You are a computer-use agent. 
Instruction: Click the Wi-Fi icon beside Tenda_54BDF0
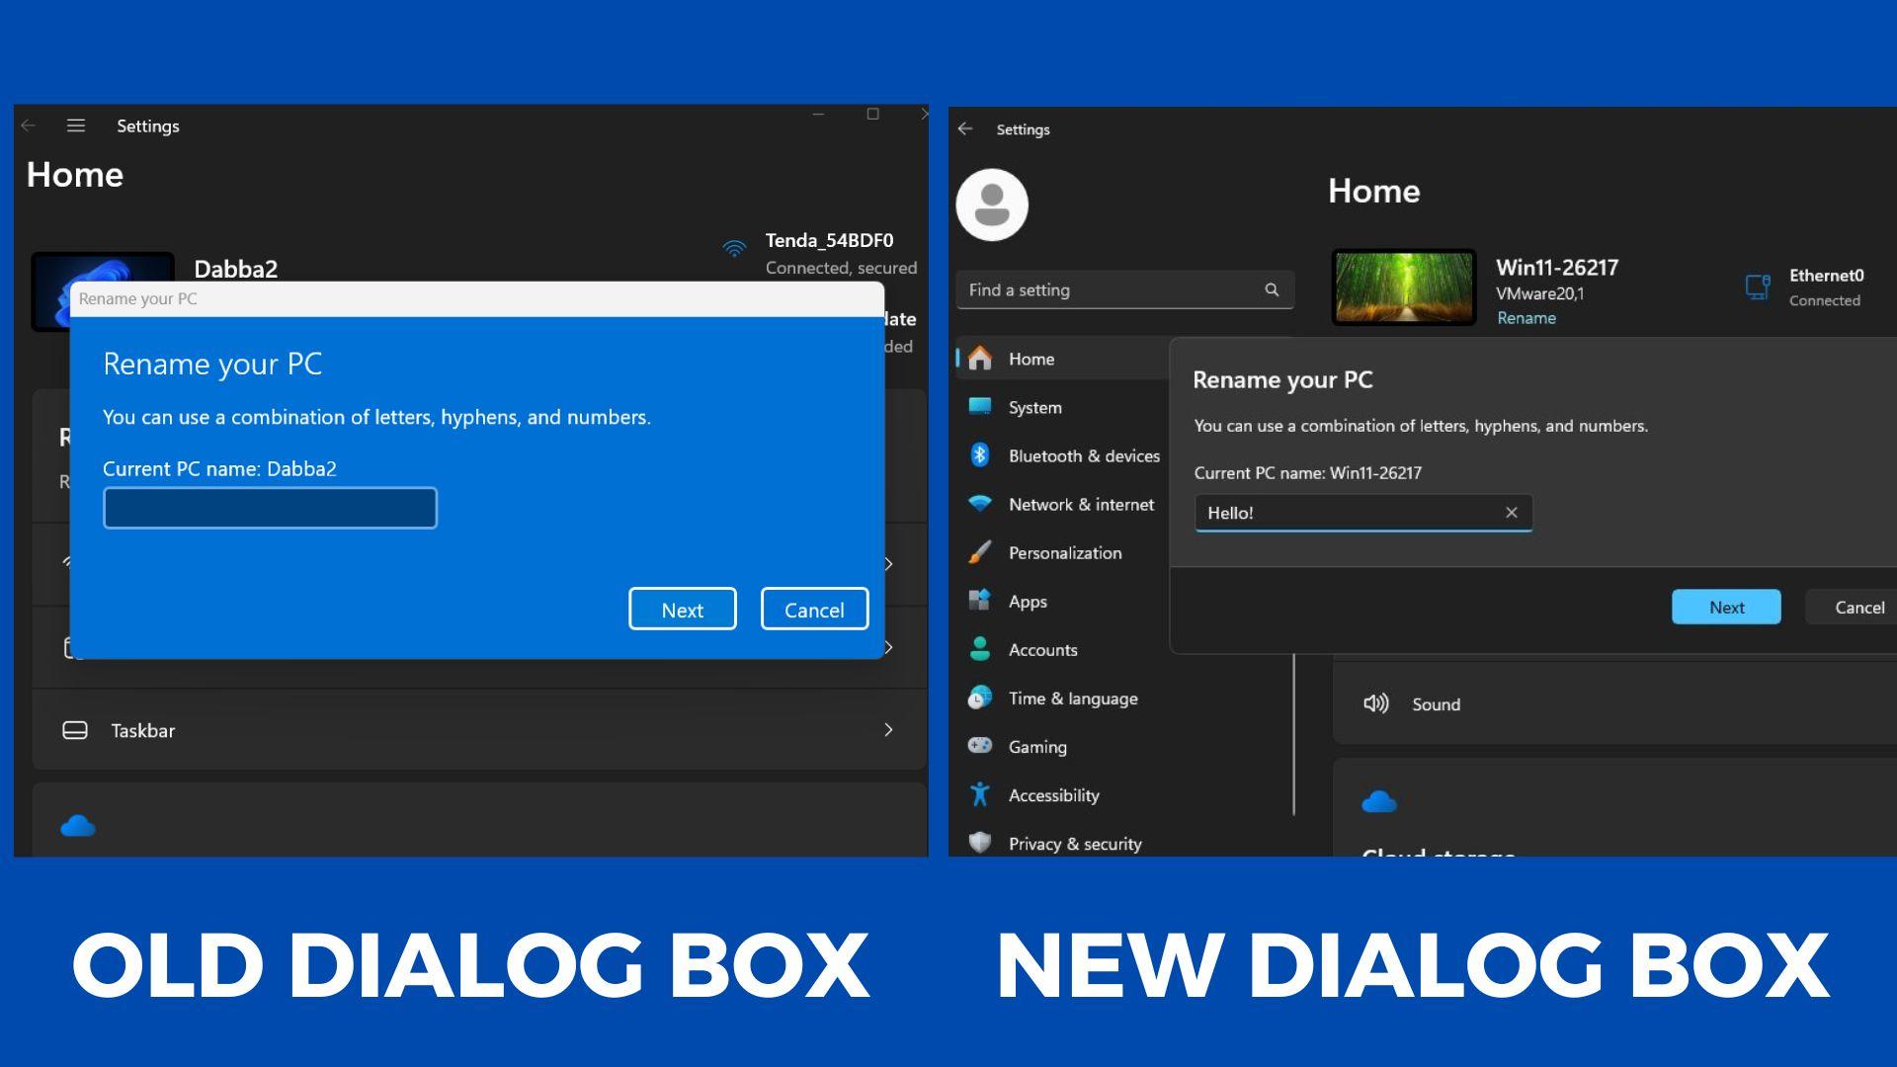coord(734,248)
